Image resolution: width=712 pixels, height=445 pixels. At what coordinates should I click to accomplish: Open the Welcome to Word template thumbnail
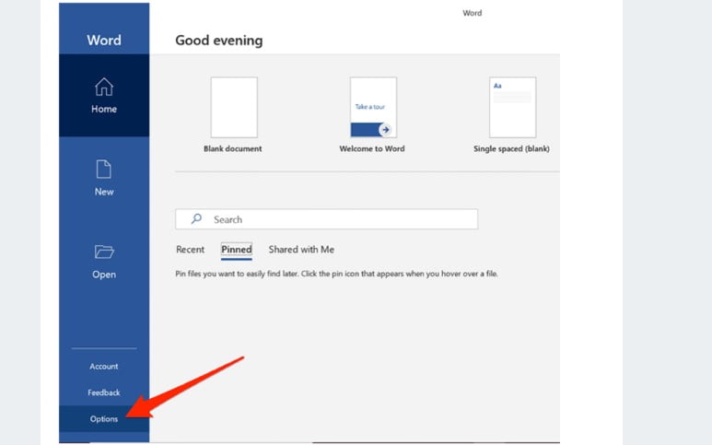pyautogui.click(x=373, y=107)
